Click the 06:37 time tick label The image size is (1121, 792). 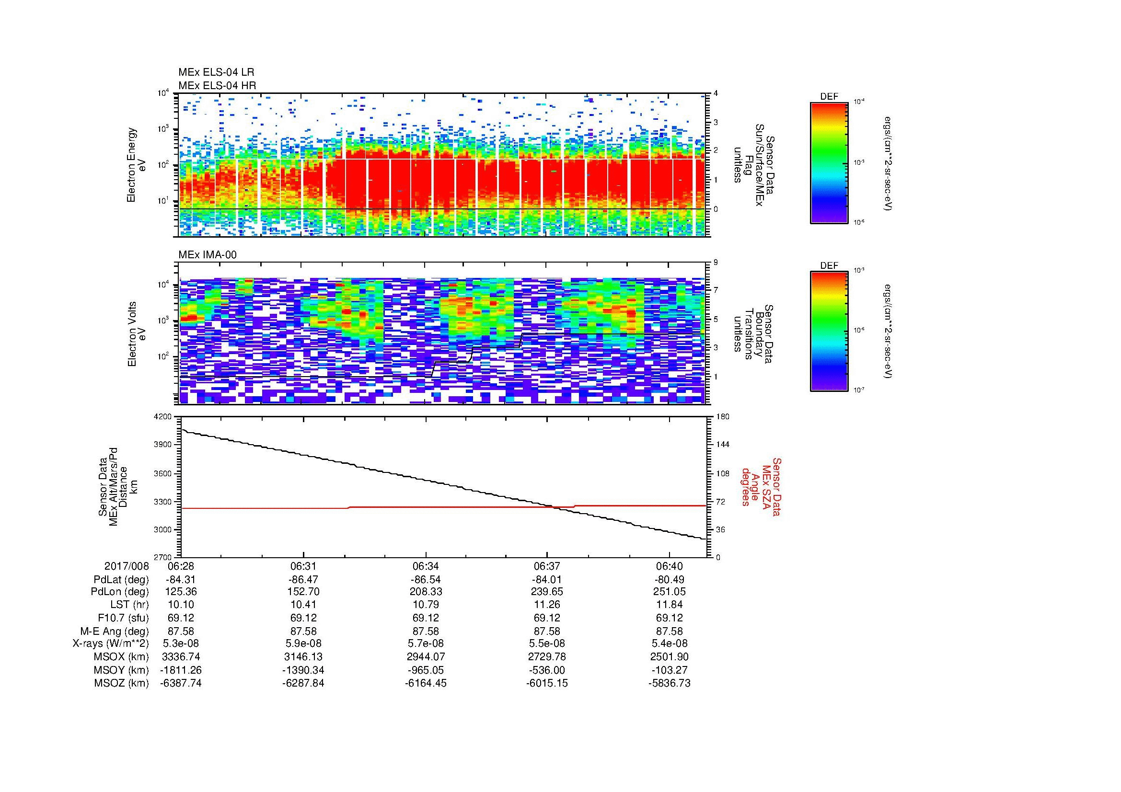(x=547, y=566)
